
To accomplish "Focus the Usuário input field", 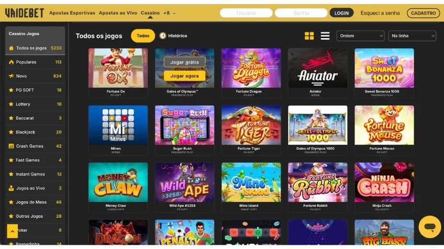I will click(x=246, y=13).
